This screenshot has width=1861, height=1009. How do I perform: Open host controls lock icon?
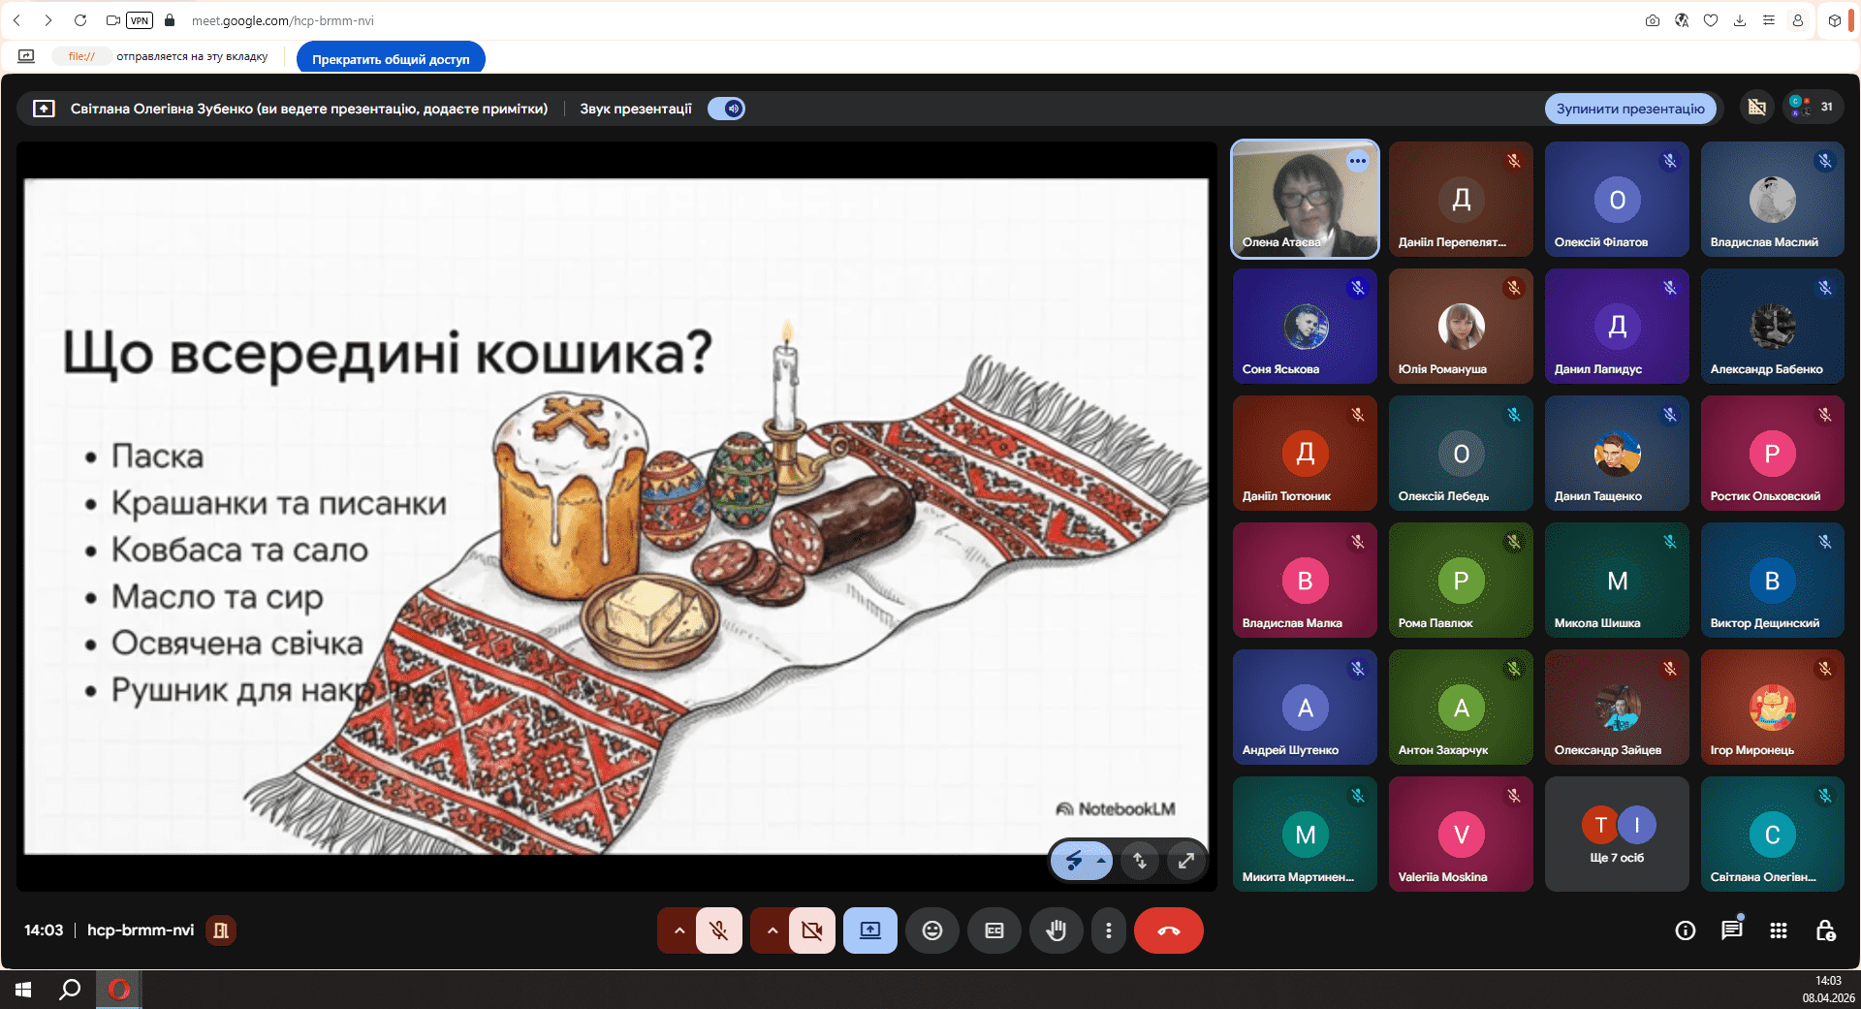[x=1825, y=930]
